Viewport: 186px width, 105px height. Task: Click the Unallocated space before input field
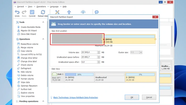tap(89, 57)
